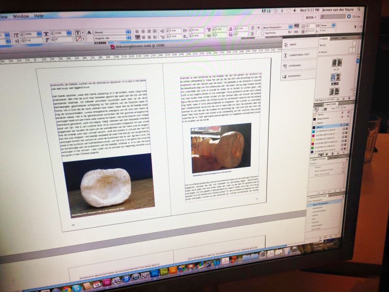Click the Skype icon in the Dock

(x=77, y=287)
